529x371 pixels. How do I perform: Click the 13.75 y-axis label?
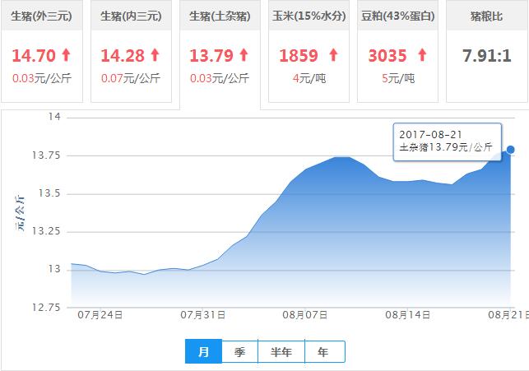46,155
